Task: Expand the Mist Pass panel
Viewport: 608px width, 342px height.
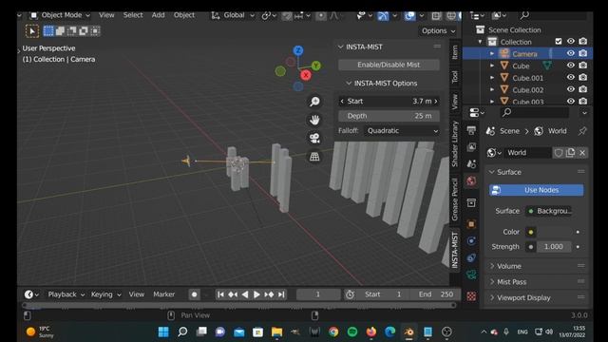Action: (x=537, y=282)
